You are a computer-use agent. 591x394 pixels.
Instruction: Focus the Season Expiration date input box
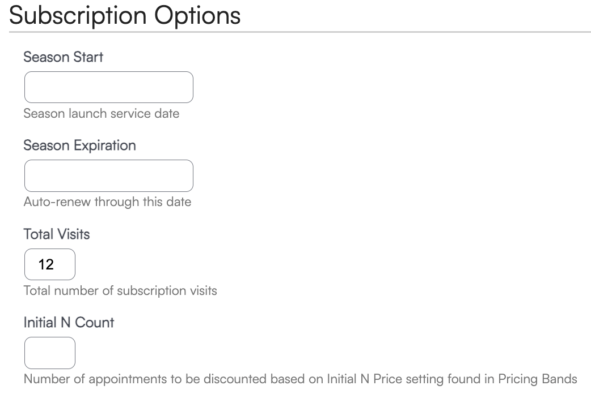[108, 175]
